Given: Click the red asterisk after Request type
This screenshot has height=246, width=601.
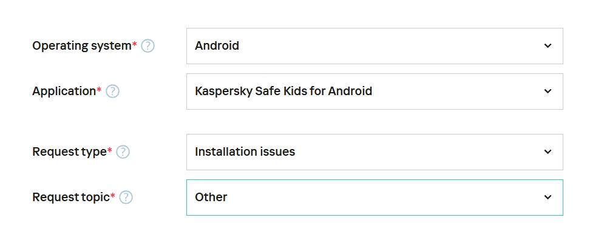Looking at the screenshot, I should [x=110, y=150].
